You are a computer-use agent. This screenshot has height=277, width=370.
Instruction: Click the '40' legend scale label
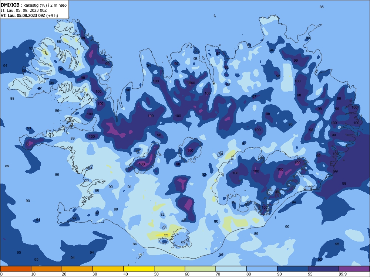coord(125,274)
